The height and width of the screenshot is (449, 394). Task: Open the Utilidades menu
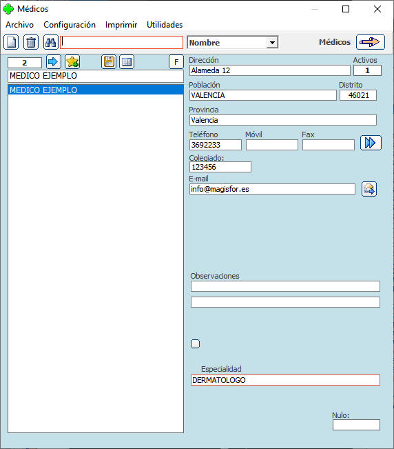(x=165, y=25)
